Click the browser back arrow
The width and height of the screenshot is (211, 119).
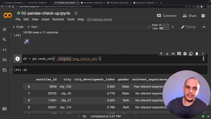tap(2, 7)
